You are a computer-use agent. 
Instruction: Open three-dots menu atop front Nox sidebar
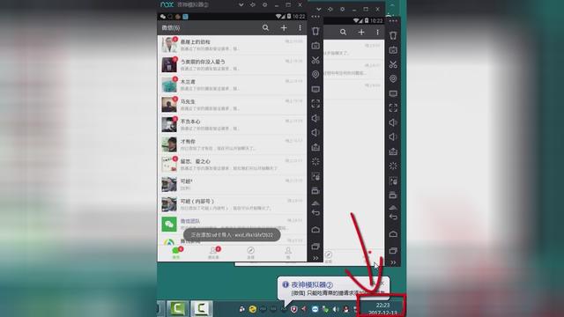pos(315,17)
